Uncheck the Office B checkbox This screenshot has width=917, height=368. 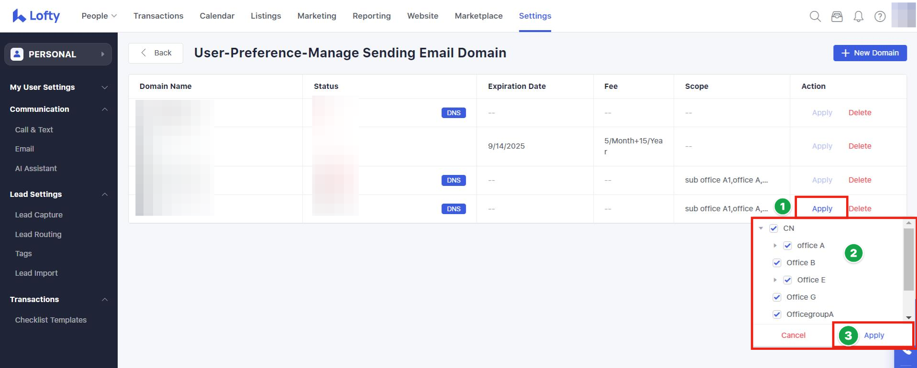[777, 263]
